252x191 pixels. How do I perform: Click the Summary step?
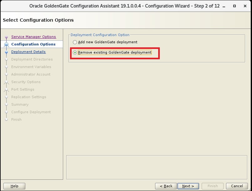(x=20, y=104)
